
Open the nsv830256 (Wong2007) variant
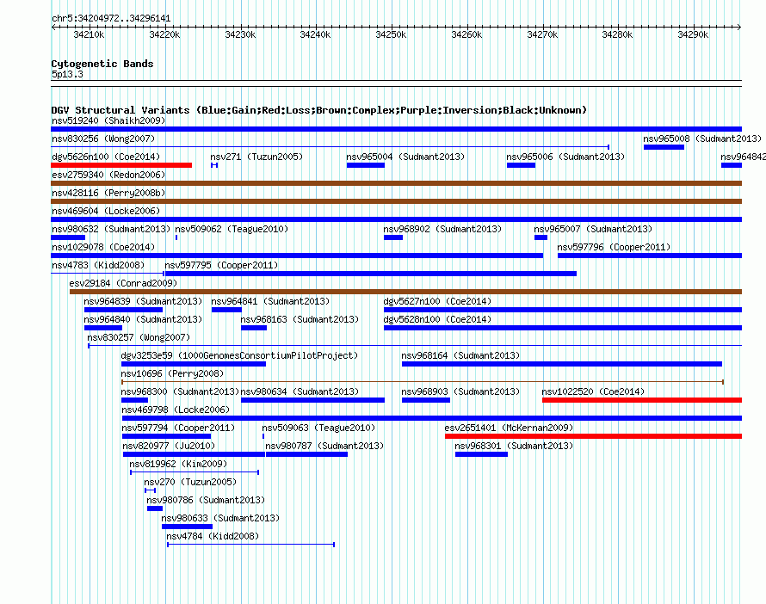(x=103, y=139)
